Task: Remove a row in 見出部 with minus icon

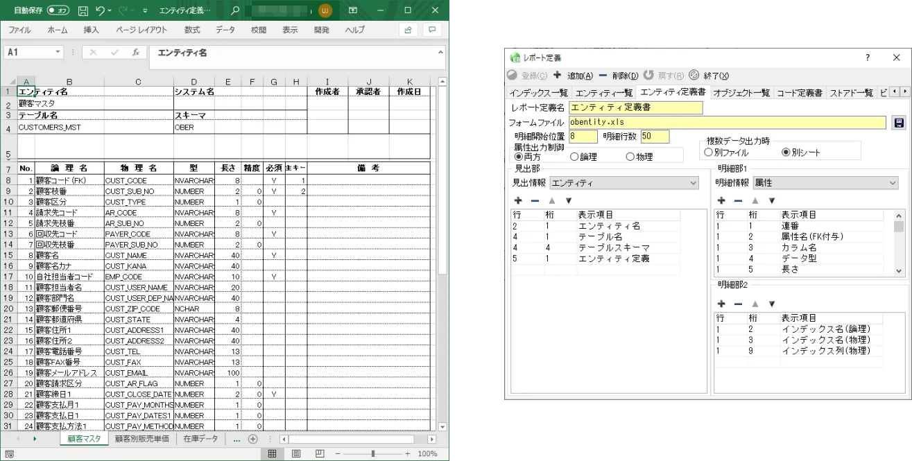Action: pyautogui.click(x=534, y=200)
